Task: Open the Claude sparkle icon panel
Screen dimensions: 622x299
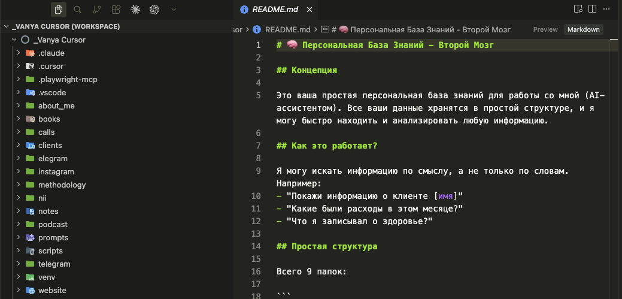Action: (135, 10)
